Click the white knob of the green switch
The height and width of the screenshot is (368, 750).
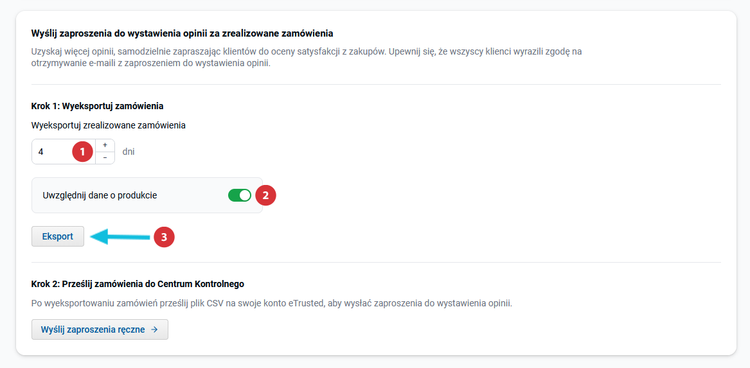(245, 195)
